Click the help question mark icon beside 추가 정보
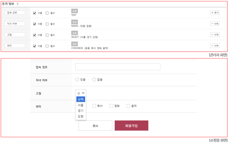The height and width of the screenshot is (143, 228). [17, 4]
